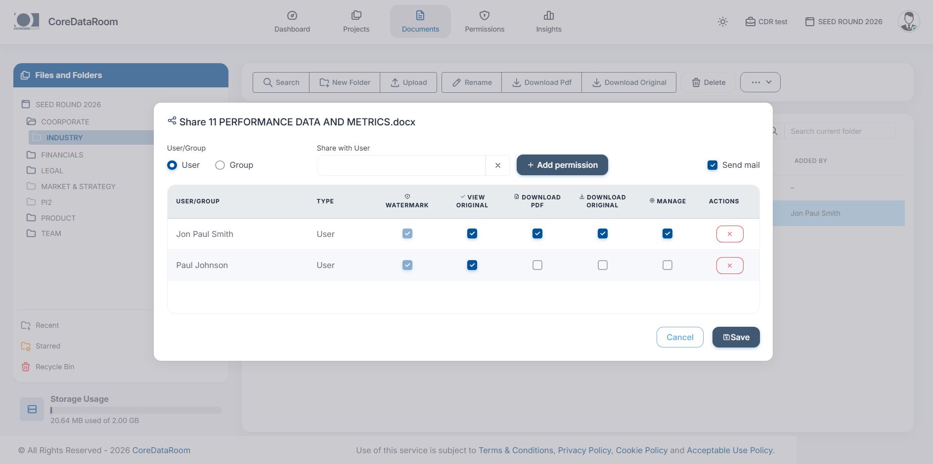Open the MARKET & STRATEGY folder
933x464 pixels.
coord(71,187)
